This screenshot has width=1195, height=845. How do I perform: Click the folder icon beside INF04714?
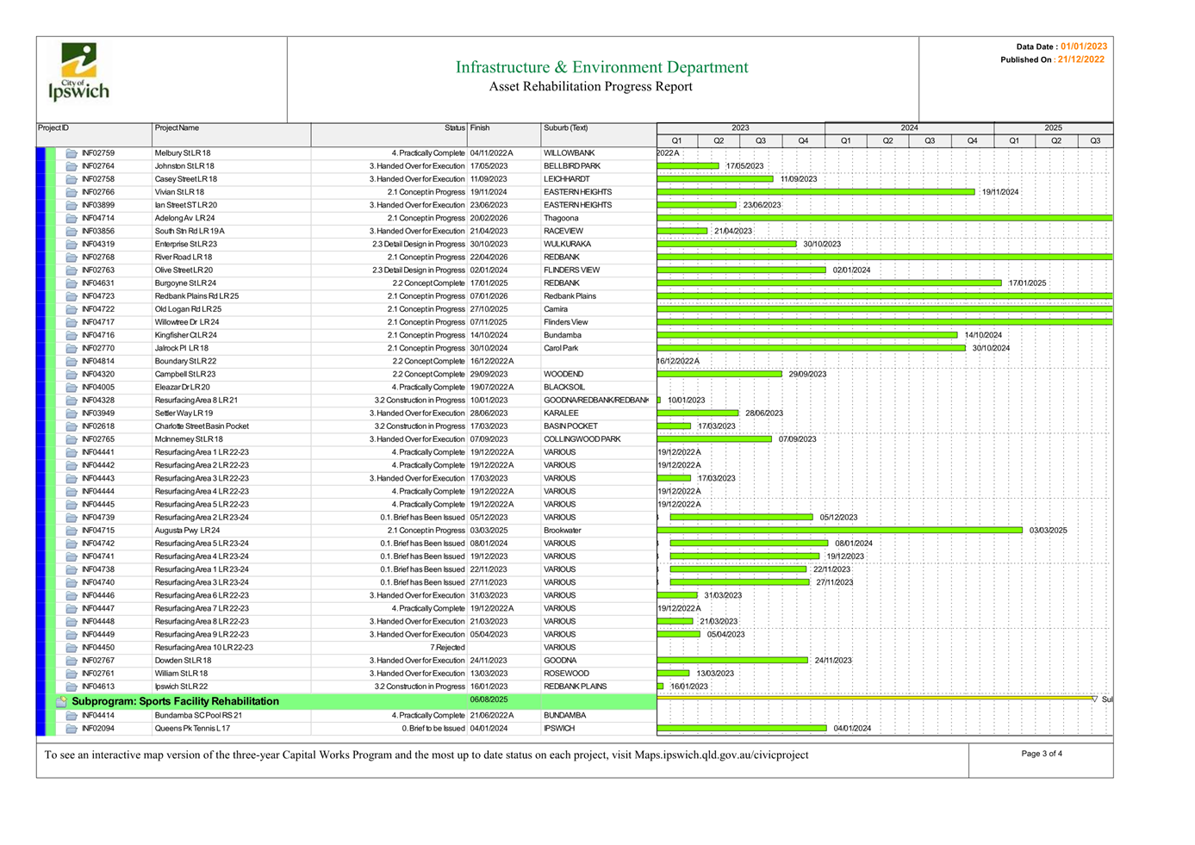tap(72, 218)
